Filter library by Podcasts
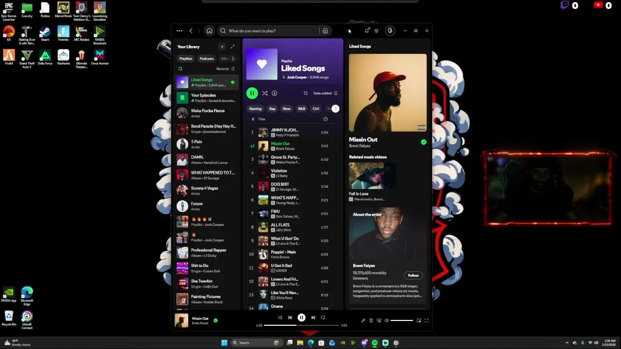The image size is (621, 349). click(207, 59)
